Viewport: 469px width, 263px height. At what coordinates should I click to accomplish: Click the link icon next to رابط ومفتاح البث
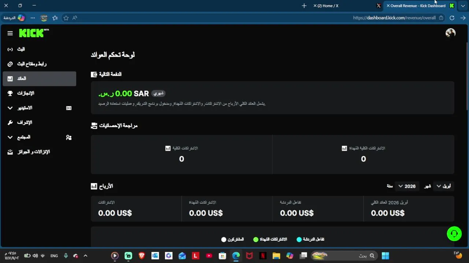10,64
